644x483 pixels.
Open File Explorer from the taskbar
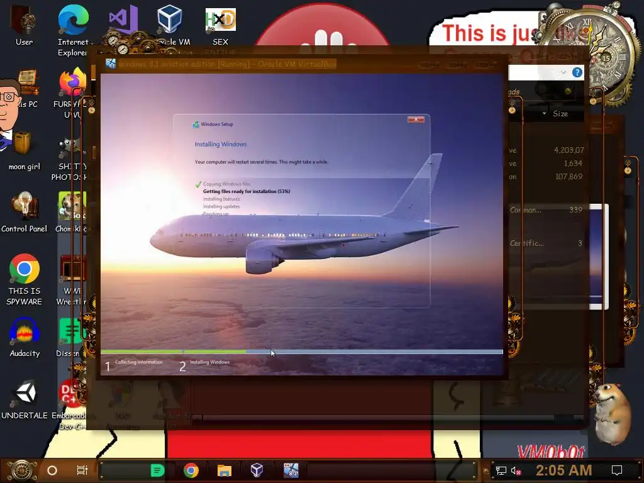click(x=225, y=470)
